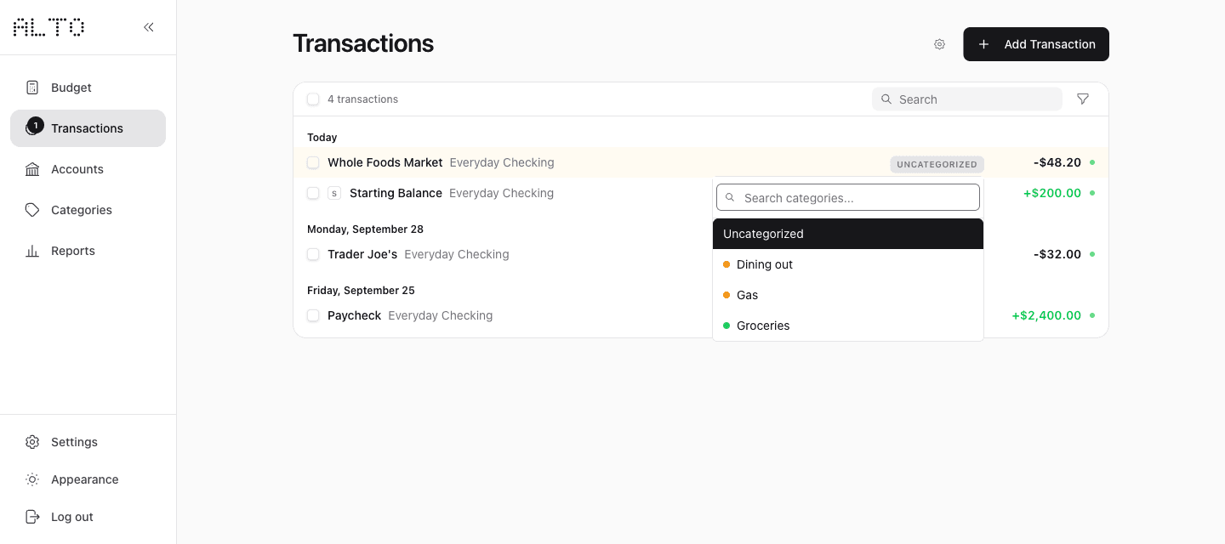Click the Accounts bank icon
The image size is (1225, 544).
pyautogui.click(x=32, y=169)
